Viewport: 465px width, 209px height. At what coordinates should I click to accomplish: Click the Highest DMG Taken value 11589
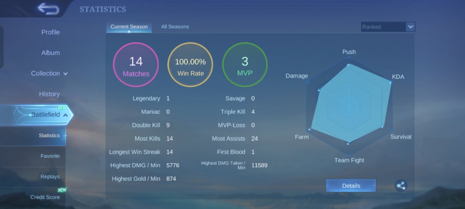260,165
